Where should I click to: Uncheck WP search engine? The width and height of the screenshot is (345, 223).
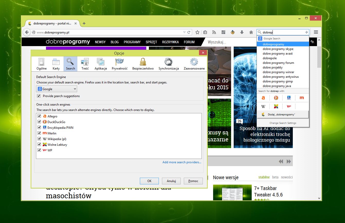point(39,150)
